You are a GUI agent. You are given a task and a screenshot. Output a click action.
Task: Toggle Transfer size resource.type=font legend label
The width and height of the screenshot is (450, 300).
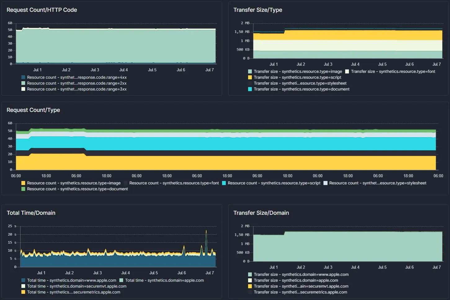click(393, 72)
